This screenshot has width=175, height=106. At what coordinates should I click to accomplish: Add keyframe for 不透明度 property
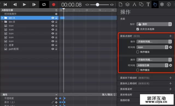56,98
